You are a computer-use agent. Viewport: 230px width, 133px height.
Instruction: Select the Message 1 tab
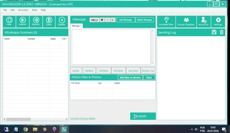click(76, 26)
